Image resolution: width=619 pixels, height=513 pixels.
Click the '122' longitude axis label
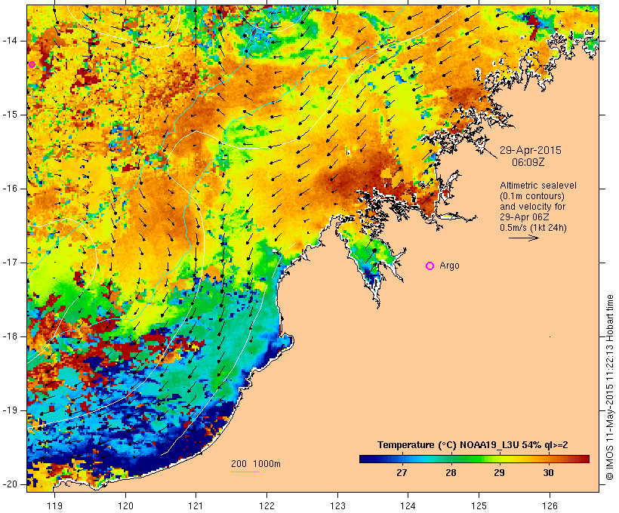[267, 505]
